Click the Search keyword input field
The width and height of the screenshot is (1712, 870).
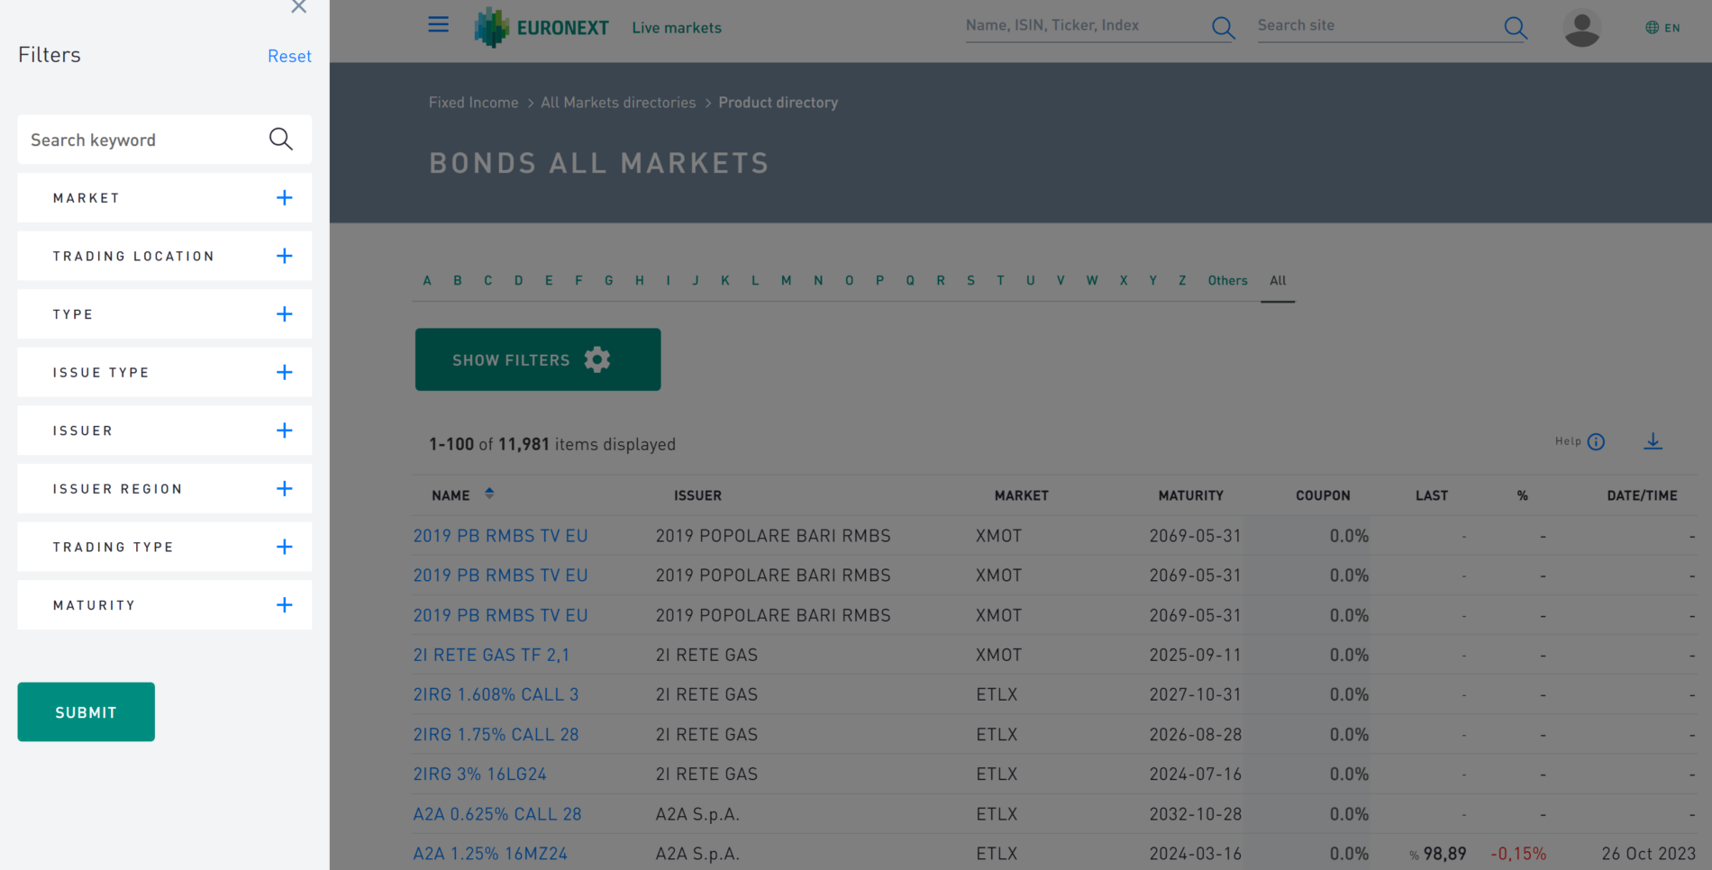click(140, 140)
